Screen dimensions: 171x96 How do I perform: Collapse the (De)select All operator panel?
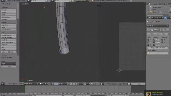(x=2, y=58)
